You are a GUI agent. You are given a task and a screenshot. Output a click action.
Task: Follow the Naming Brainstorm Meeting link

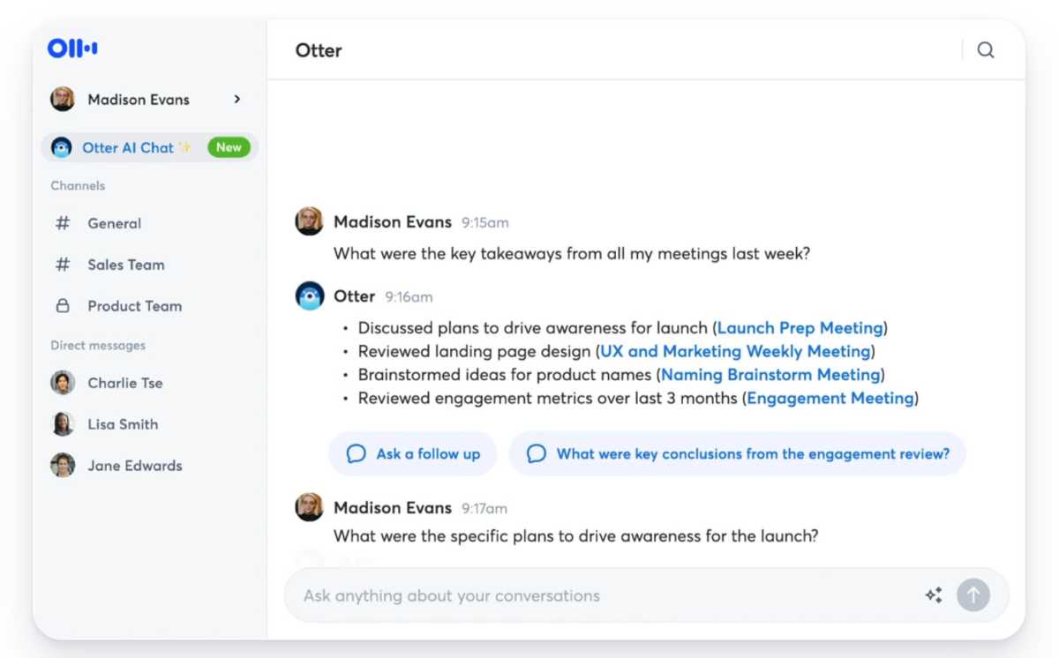coord(770,375)
